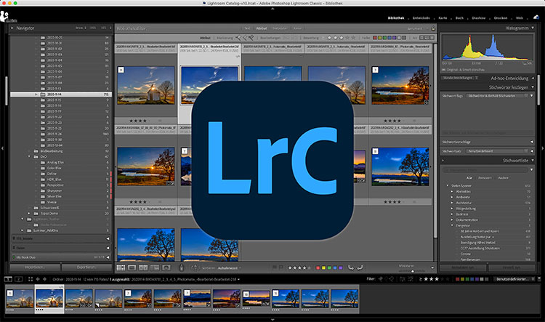Collapse Stichwörter festlegen panel
Image resolution: width=545 pixels, height=322 pixels.
pyautogui.click(x=533, y=87)
